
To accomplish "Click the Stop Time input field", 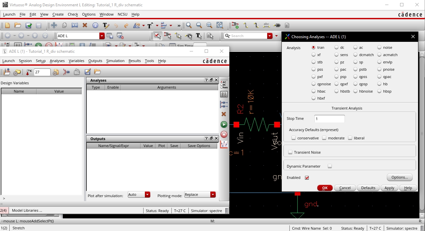I will [x=329, y=119].
